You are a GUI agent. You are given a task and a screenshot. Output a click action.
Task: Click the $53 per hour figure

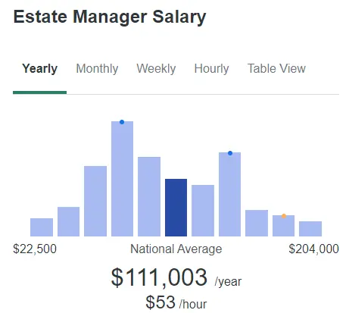point(176,302)
